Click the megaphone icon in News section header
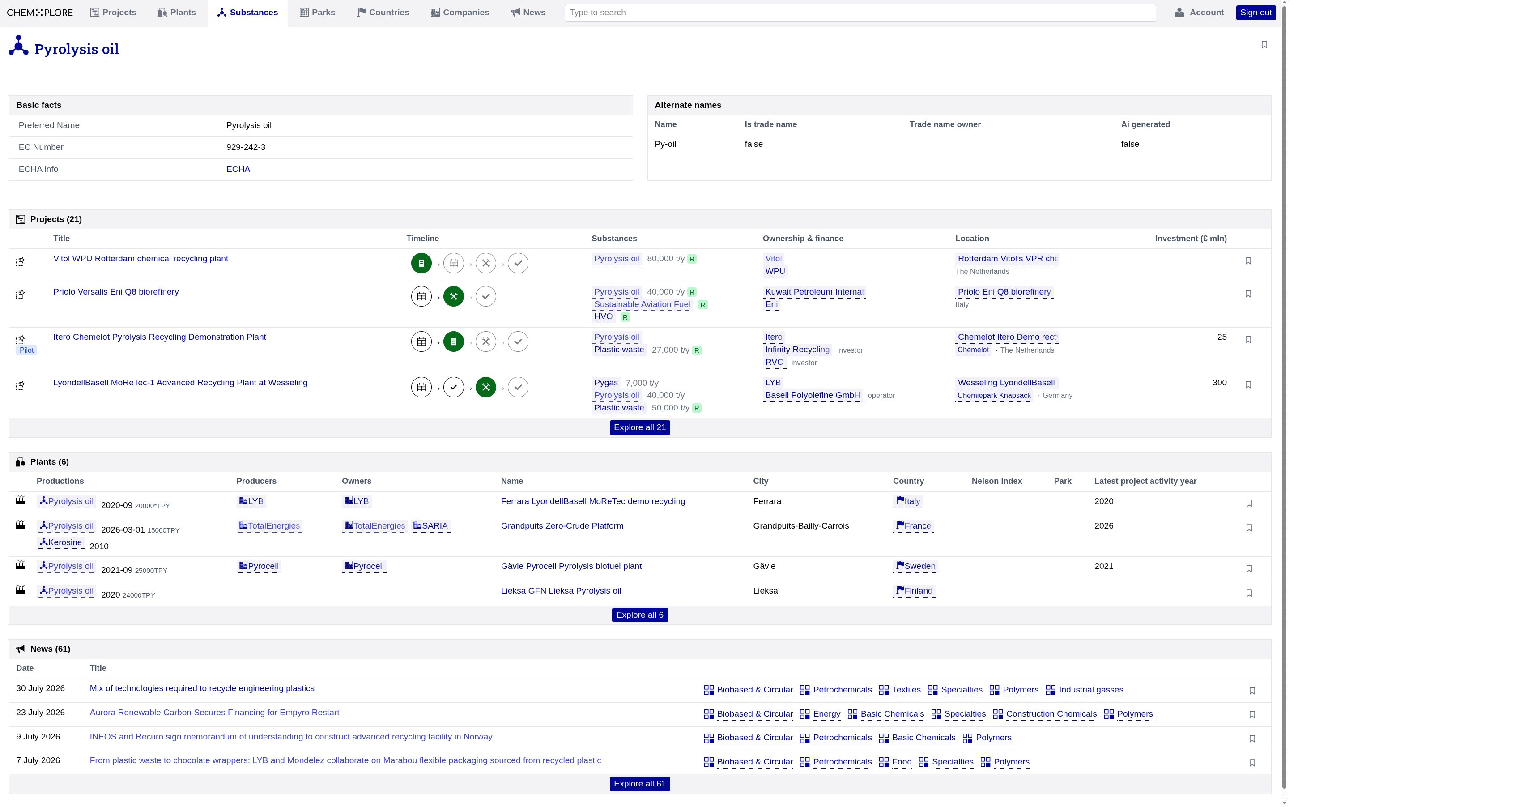This screenshot has width=1515, height=807. click(x=21, y=649)
